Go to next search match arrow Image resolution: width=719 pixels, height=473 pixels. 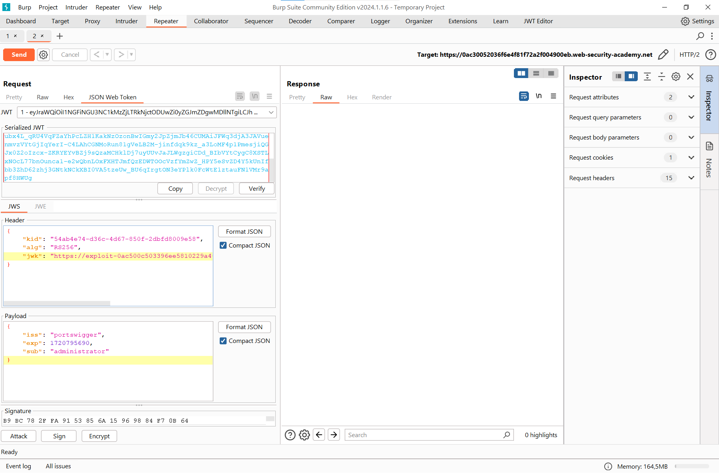pyautogui.click(x=334, y=435)
